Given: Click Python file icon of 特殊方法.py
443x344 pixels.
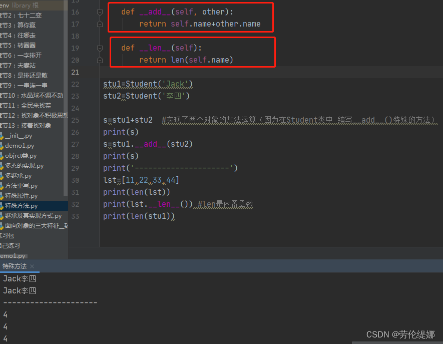Looking at the screenshot, I should pyautogui.click(x=2, y=206).
